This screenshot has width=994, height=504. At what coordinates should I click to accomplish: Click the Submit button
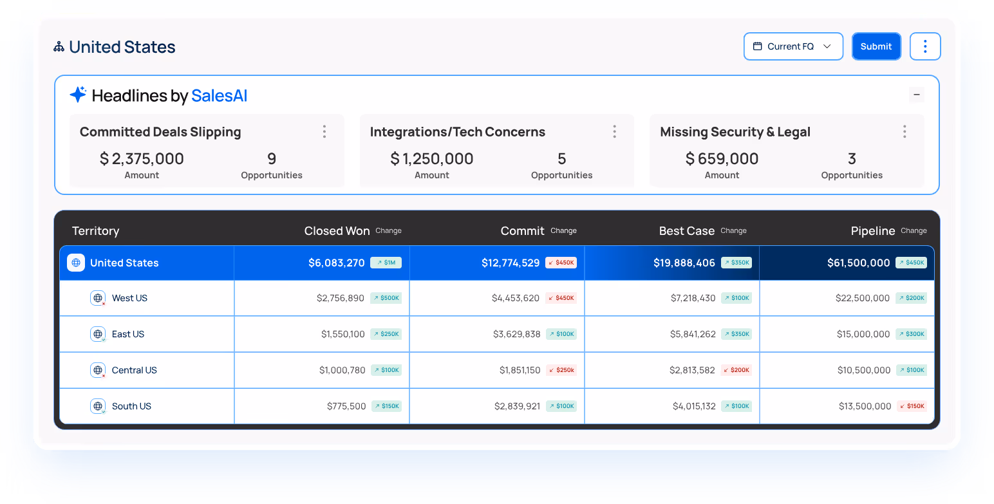click(876, 46)
